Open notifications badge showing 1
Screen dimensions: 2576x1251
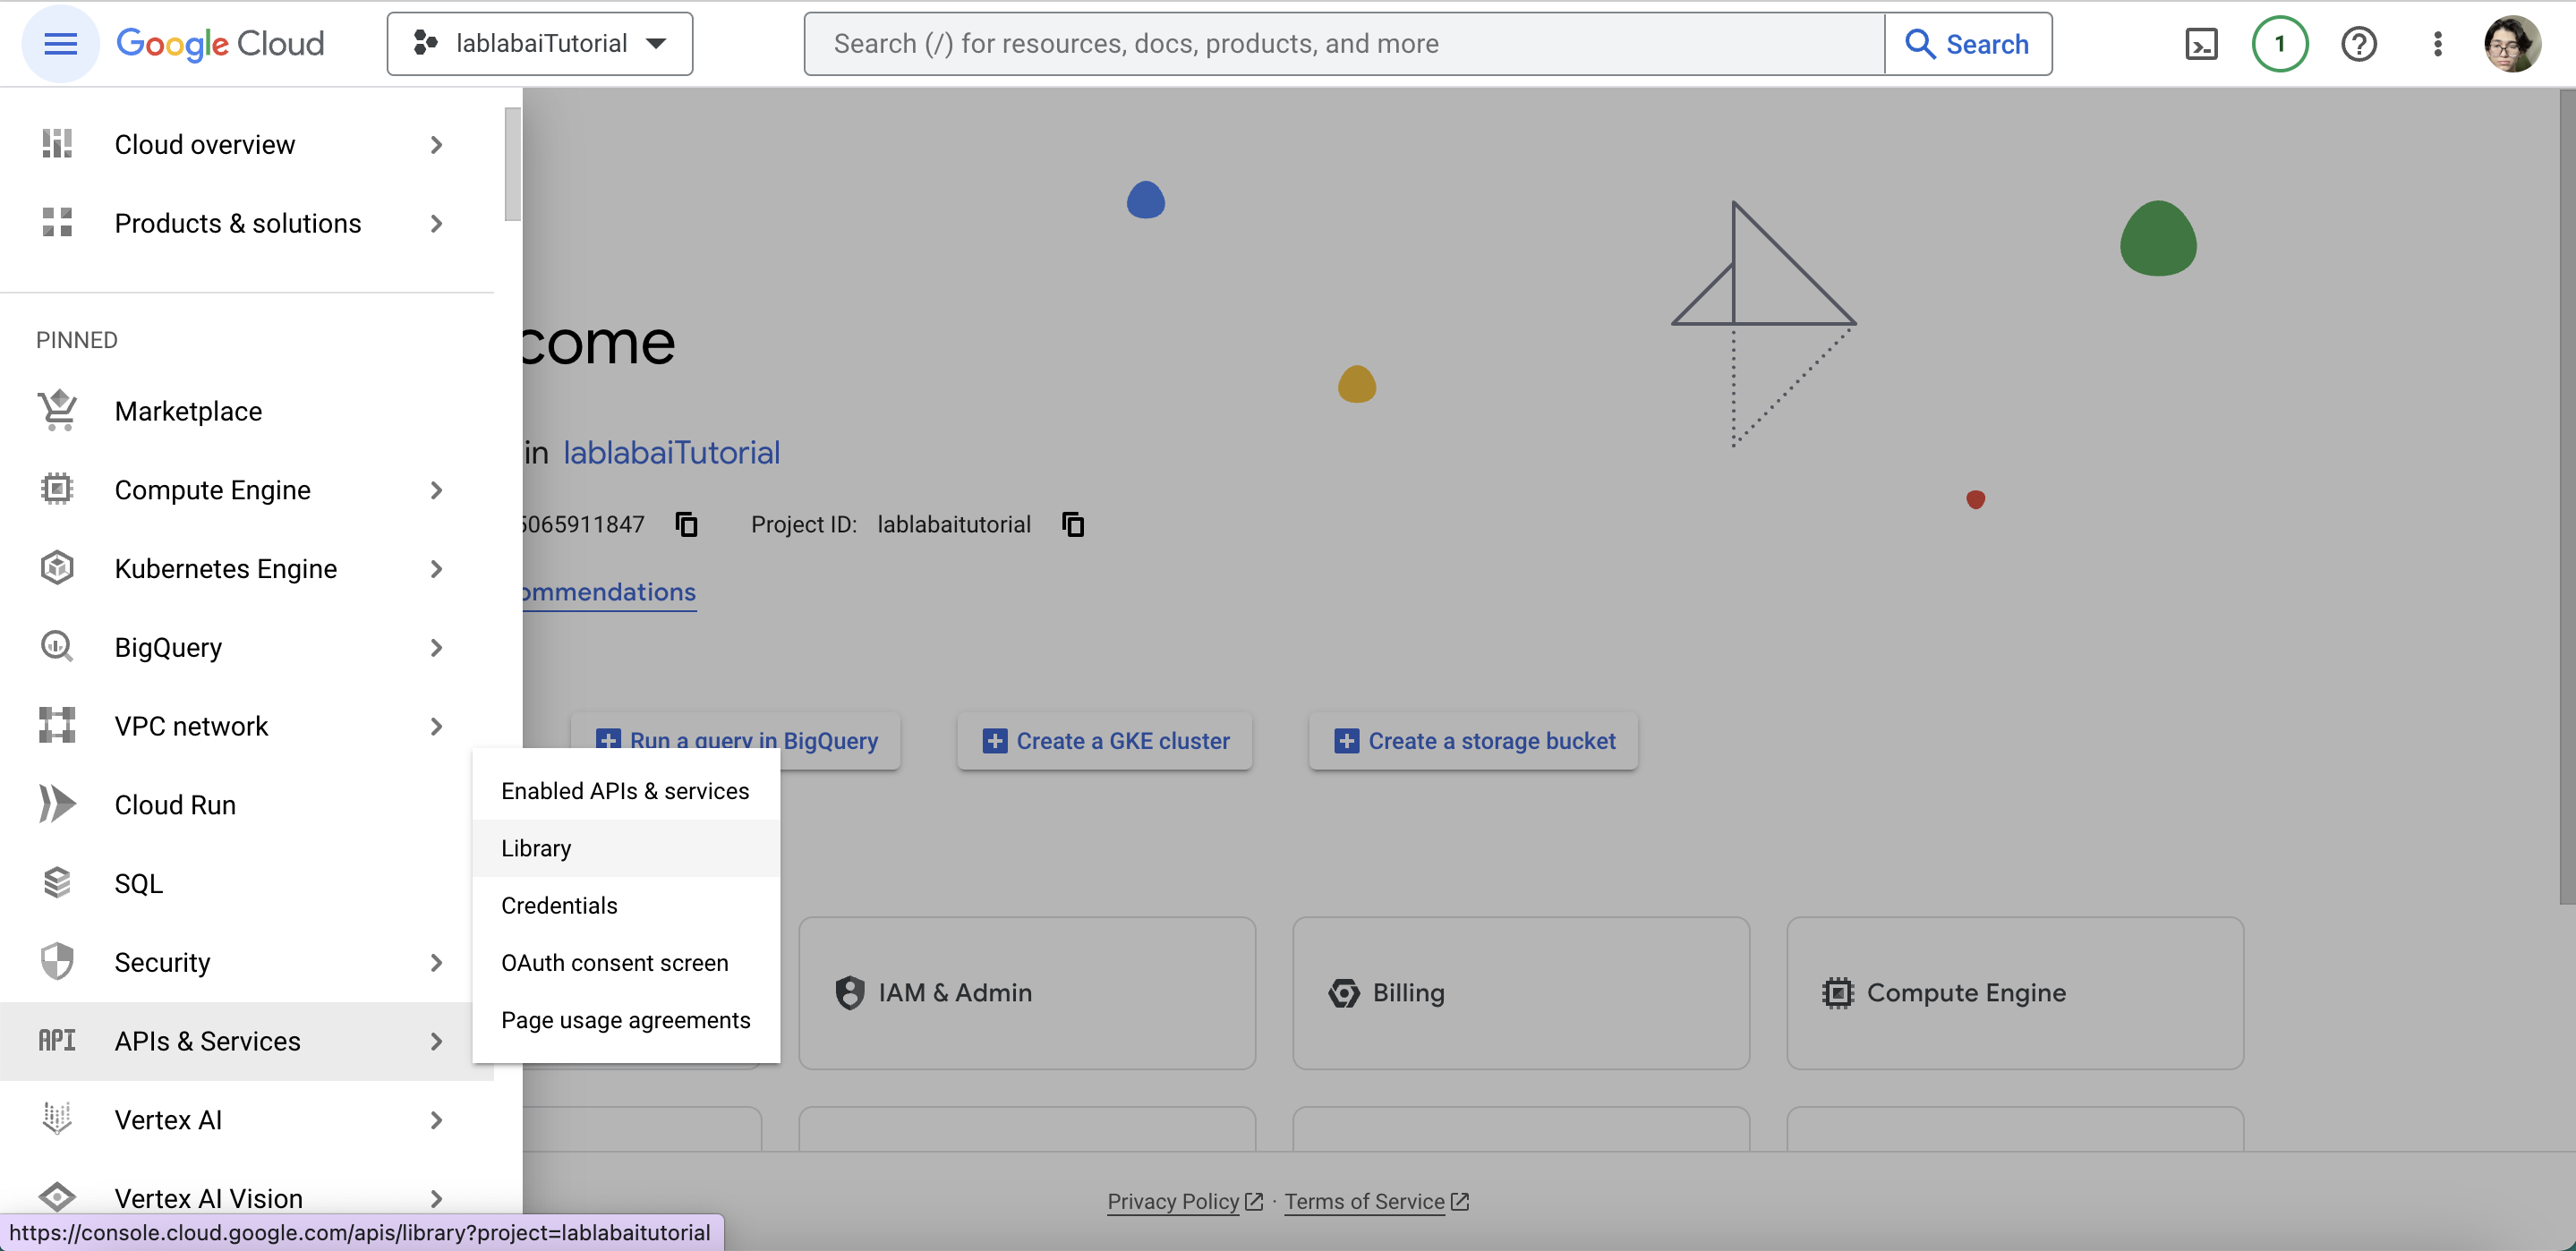point(2279,44)
